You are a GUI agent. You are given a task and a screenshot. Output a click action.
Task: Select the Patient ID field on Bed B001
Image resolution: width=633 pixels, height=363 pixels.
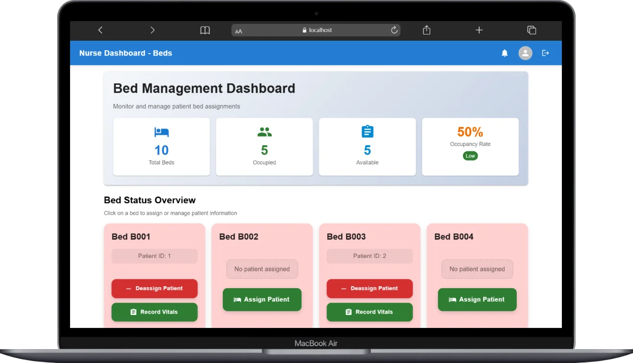[154, 256]
